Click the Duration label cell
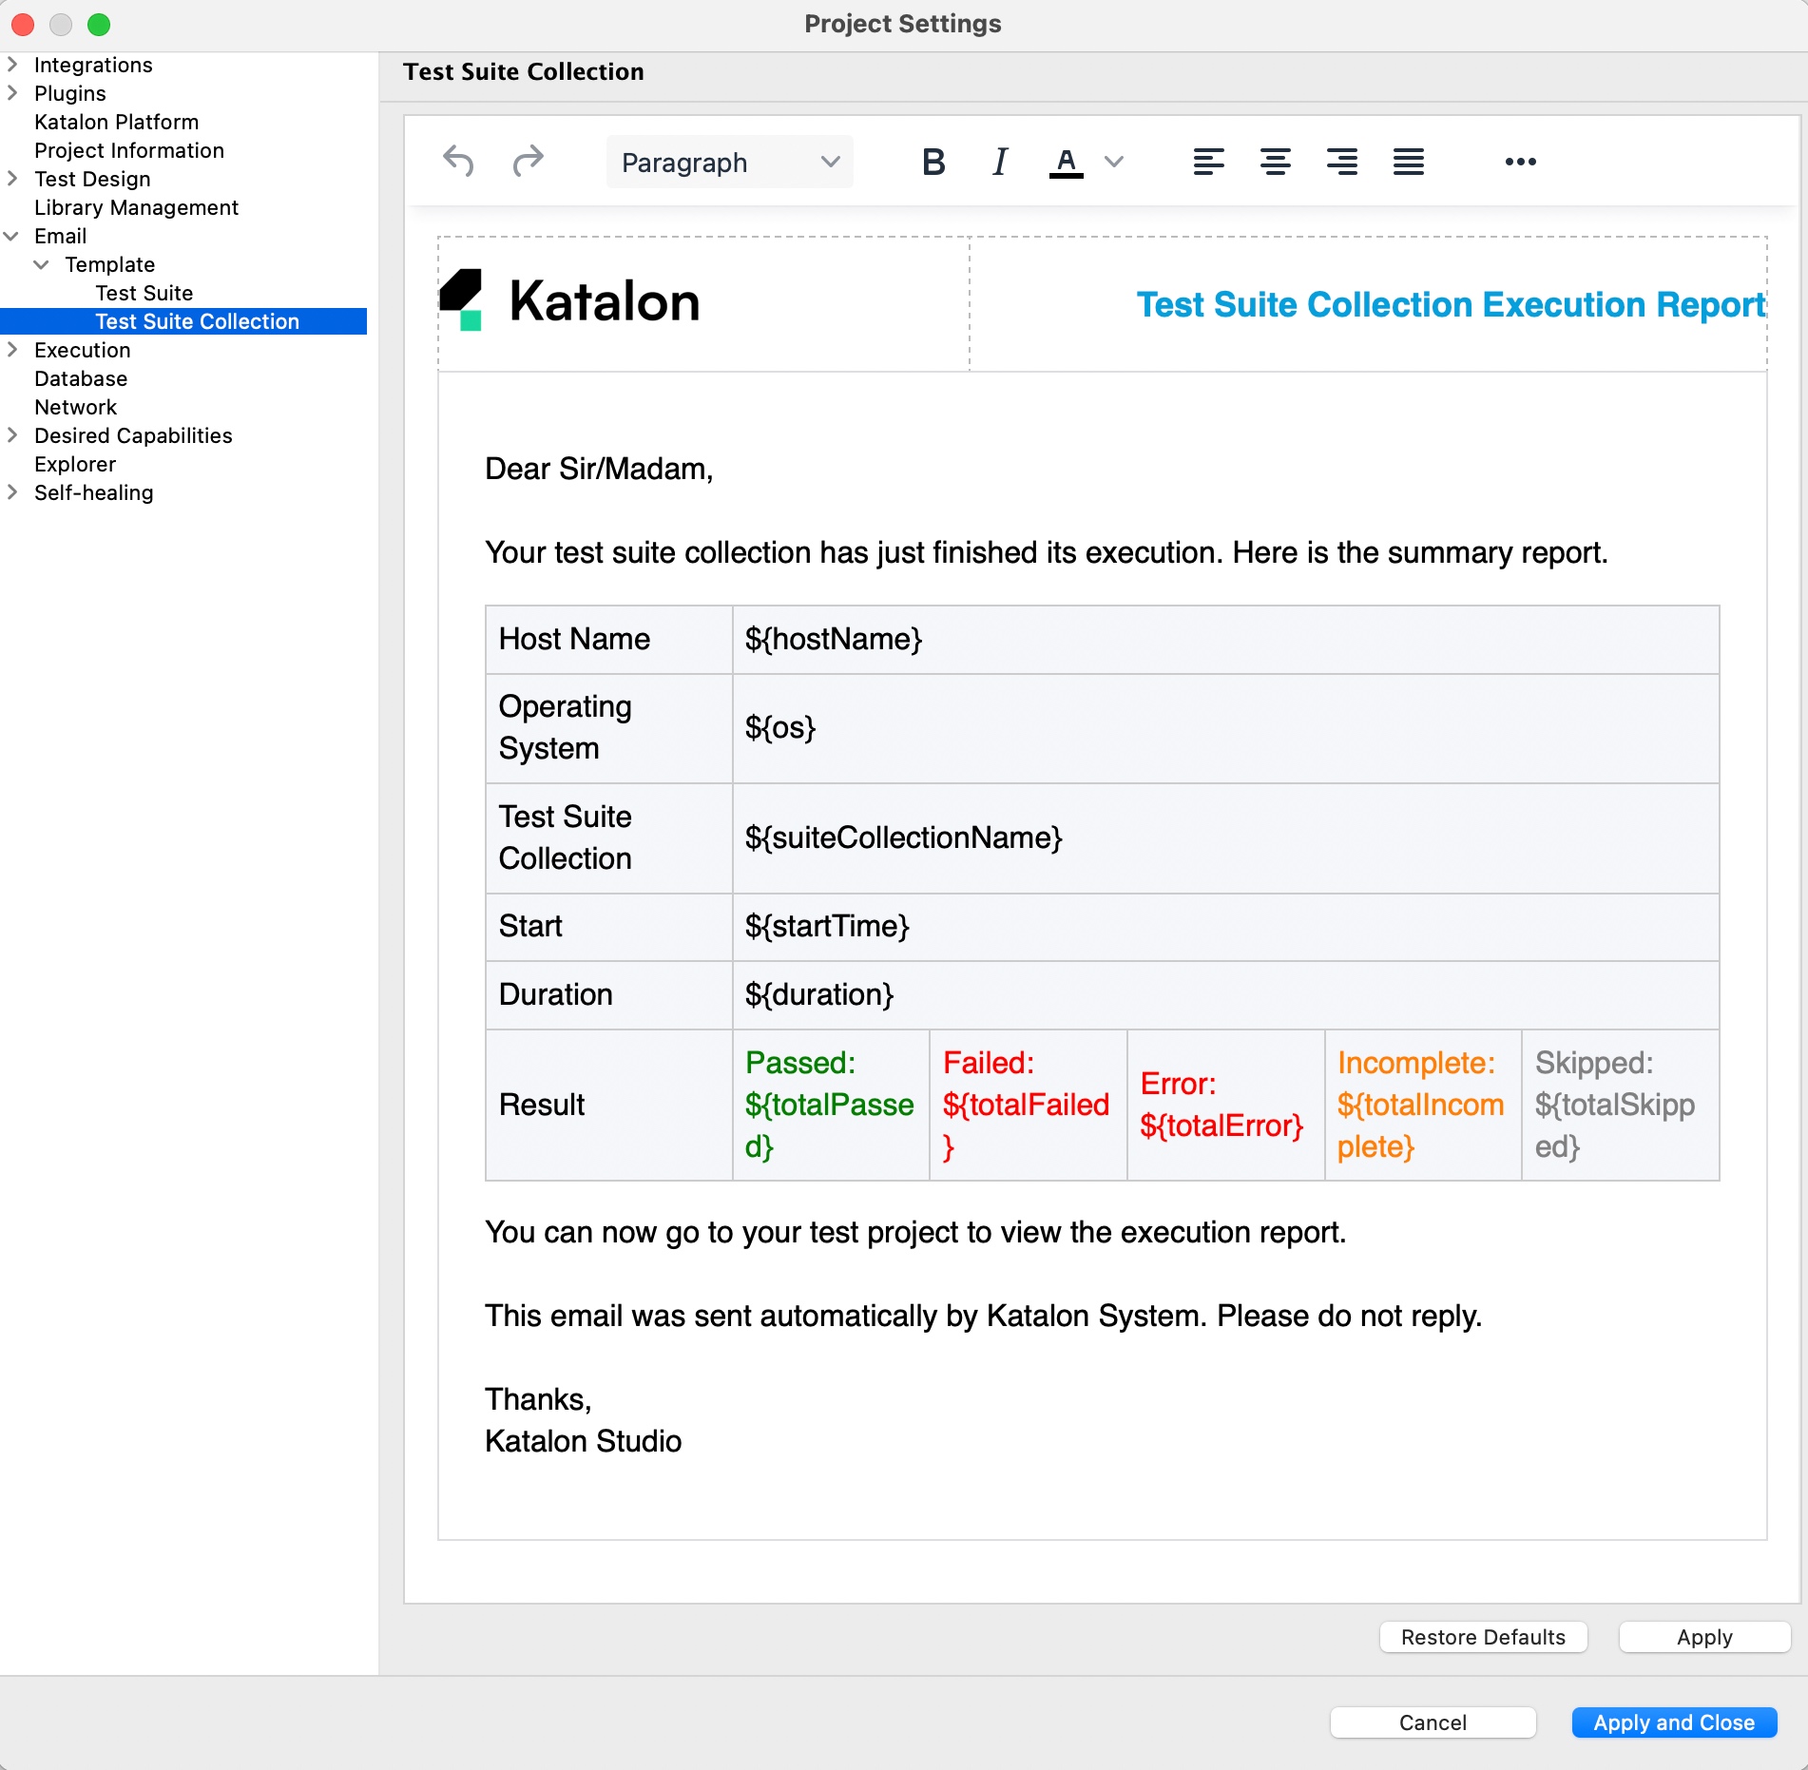Image resolution: width=1808 pixels, height=1770 pixels. (609, 995)
